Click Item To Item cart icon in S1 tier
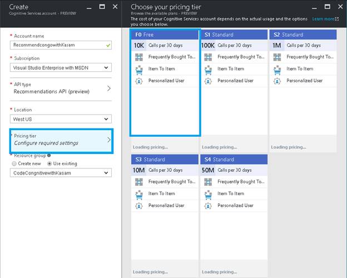This screenshot has width=347, height=278. click(x=208, y=69)
